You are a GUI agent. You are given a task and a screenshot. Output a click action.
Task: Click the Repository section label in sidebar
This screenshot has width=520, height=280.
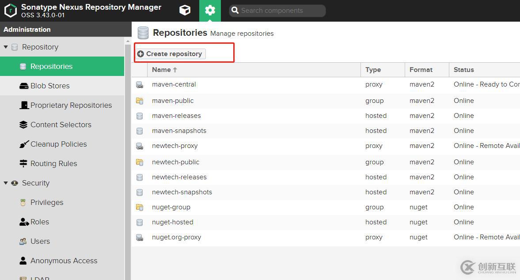[40, 47]
